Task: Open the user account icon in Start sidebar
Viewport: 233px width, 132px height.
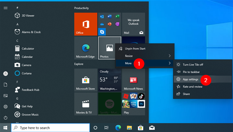Action: (5, 74)
